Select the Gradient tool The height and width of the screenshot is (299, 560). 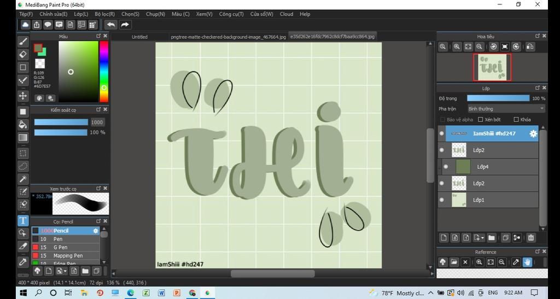[x=23, y=137]
